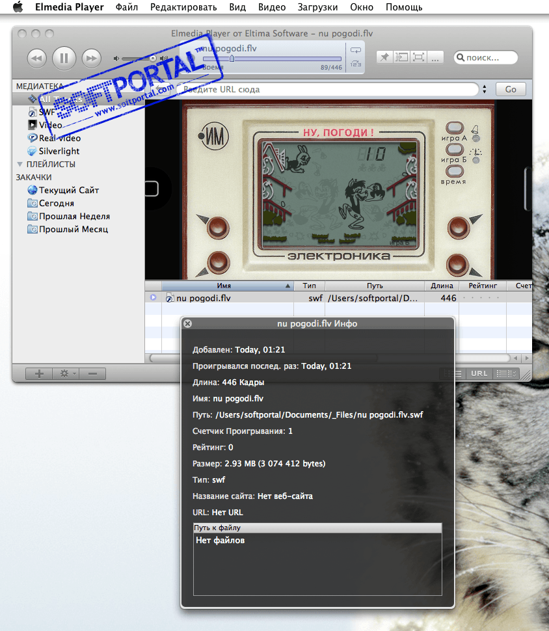Click the file path text in Info panel
The height and width of the screenshot is (631, 549).
click(319, 415)
